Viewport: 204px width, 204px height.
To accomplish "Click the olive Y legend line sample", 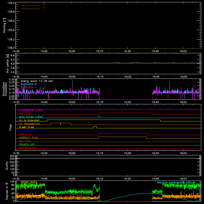I will (30, 9).
